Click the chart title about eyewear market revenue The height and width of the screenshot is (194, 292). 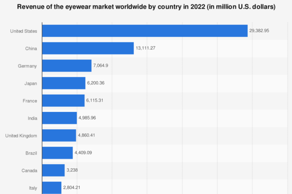pos(146,7)
